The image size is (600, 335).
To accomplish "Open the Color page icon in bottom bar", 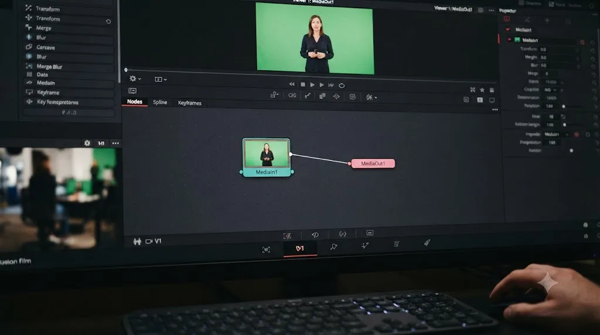I will [333, 247].
